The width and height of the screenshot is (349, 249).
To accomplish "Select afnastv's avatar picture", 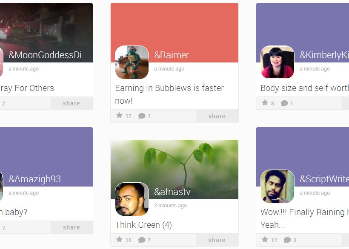I will pyautogui.click(x=132, y=199).
